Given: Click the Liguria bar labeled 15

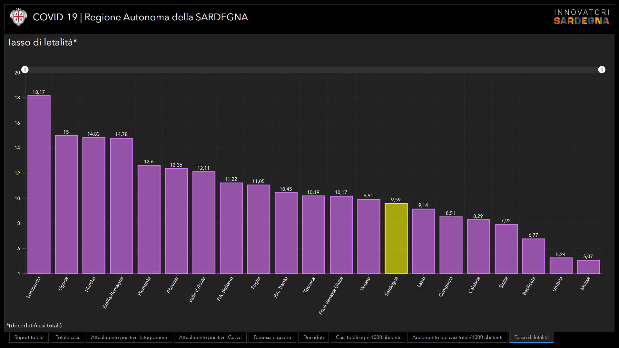Looking at the screenshot, I should pos(66,204).
